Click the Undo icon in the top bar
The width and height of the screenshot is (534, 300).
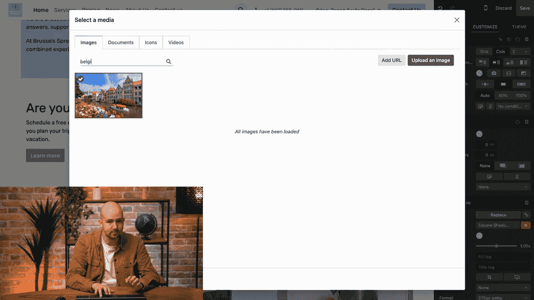[441, 8]
